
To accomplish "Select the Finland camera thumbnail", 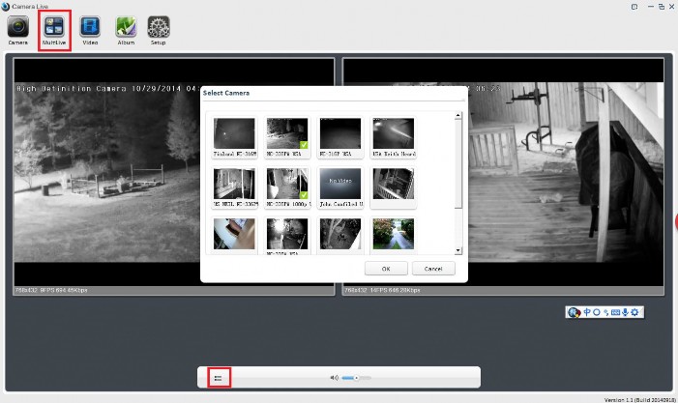I will [234, 134].
